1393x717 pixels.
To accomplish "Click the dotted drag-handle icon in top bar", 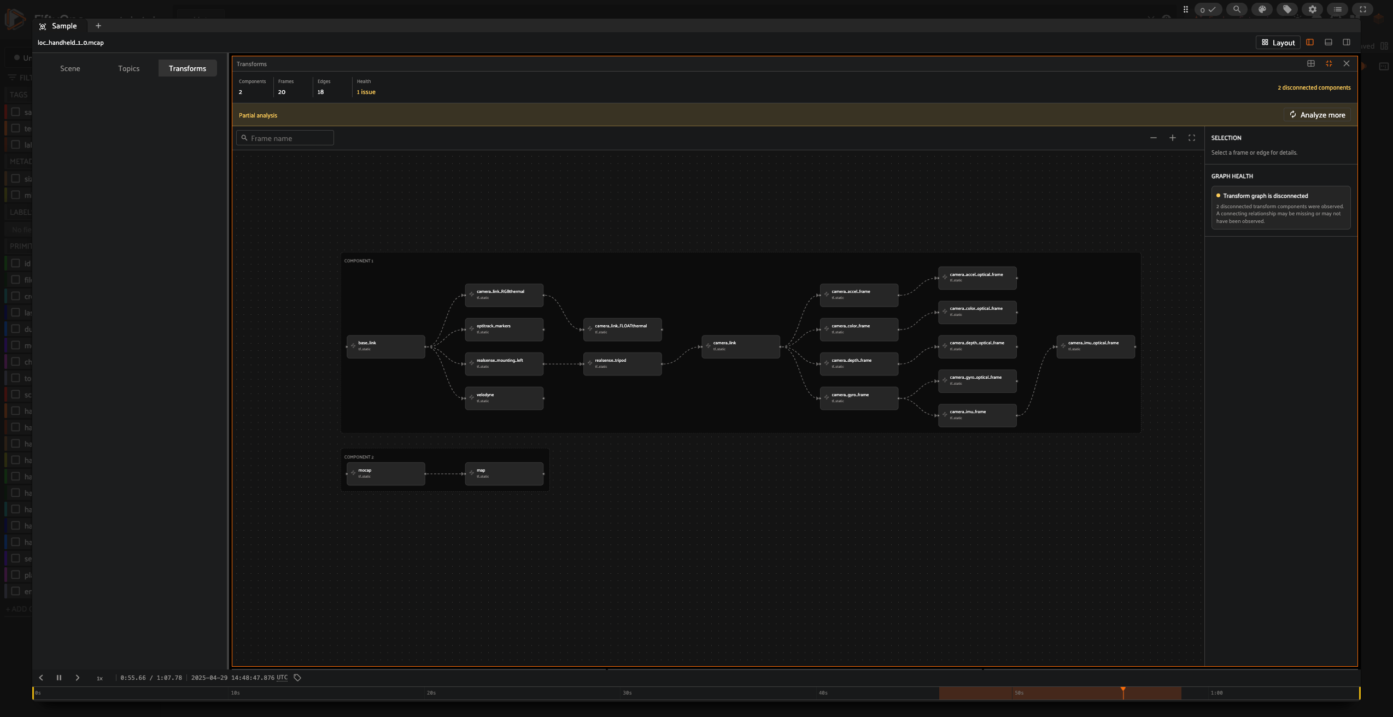I will pyautogui.click(x=1185, y=9).
